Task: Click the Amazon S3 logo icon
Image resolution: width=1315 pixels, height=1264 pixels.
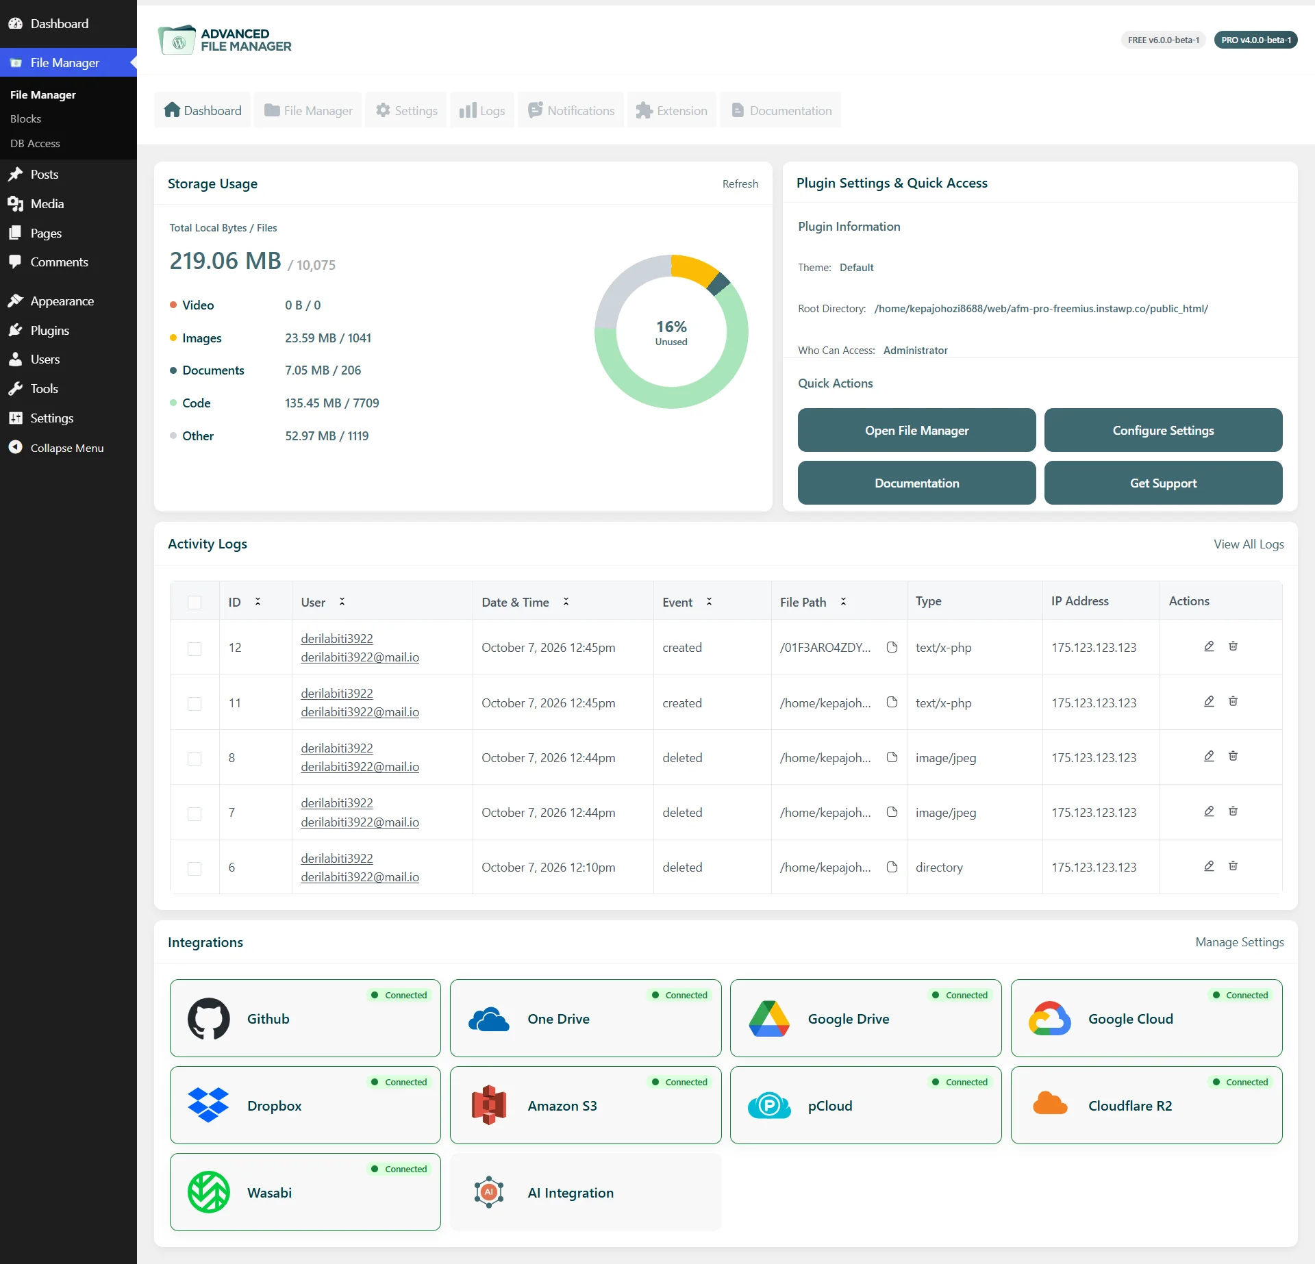Action: 489,1105
